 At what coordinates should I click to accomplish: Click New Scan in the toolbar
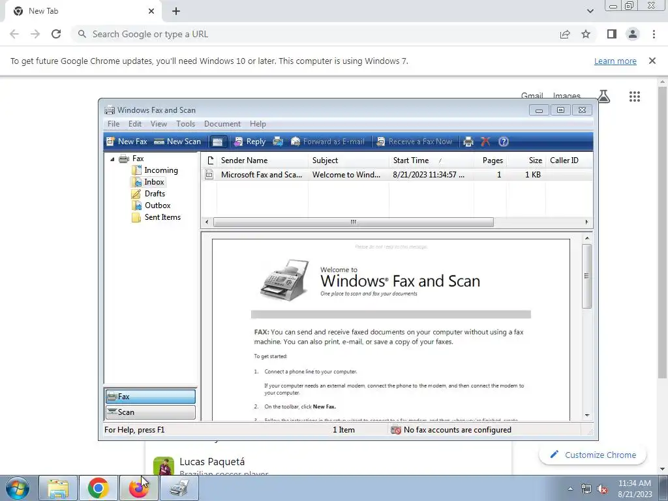pos(177,142)
